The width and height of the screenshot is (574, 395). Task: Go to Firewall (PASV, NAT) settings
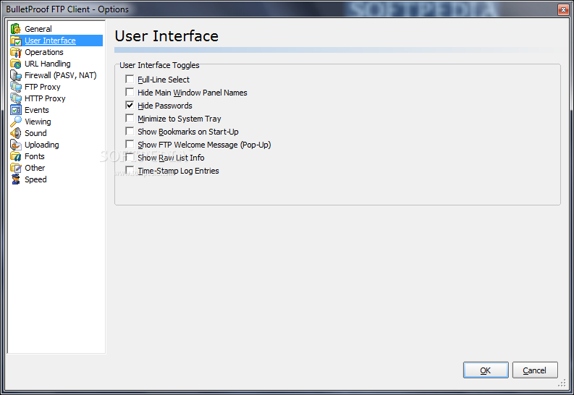point(60,75)
